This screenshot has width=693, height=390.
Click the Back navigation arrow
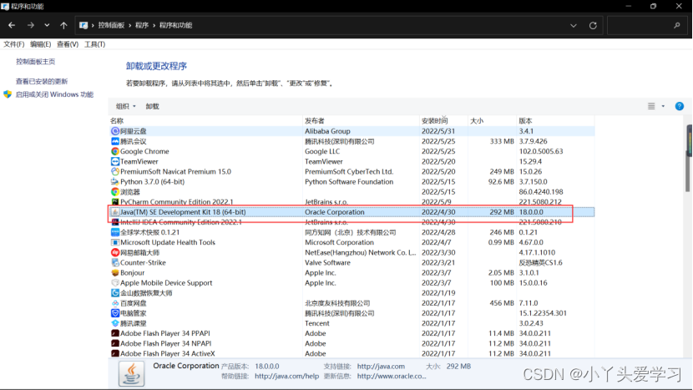point(12,25)
